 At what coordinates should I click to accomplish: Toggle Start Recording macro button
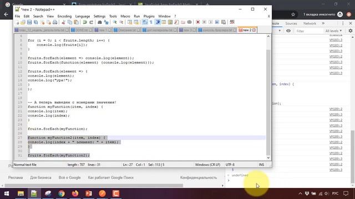coord(197,22)
